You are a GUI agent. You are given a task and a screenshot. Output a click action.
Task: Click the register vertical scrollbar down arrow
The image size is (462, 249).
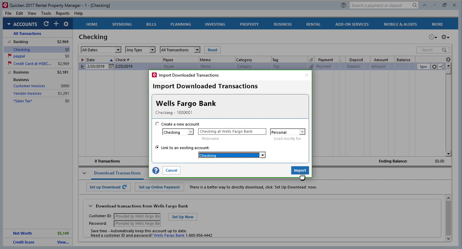click(449, 154)
